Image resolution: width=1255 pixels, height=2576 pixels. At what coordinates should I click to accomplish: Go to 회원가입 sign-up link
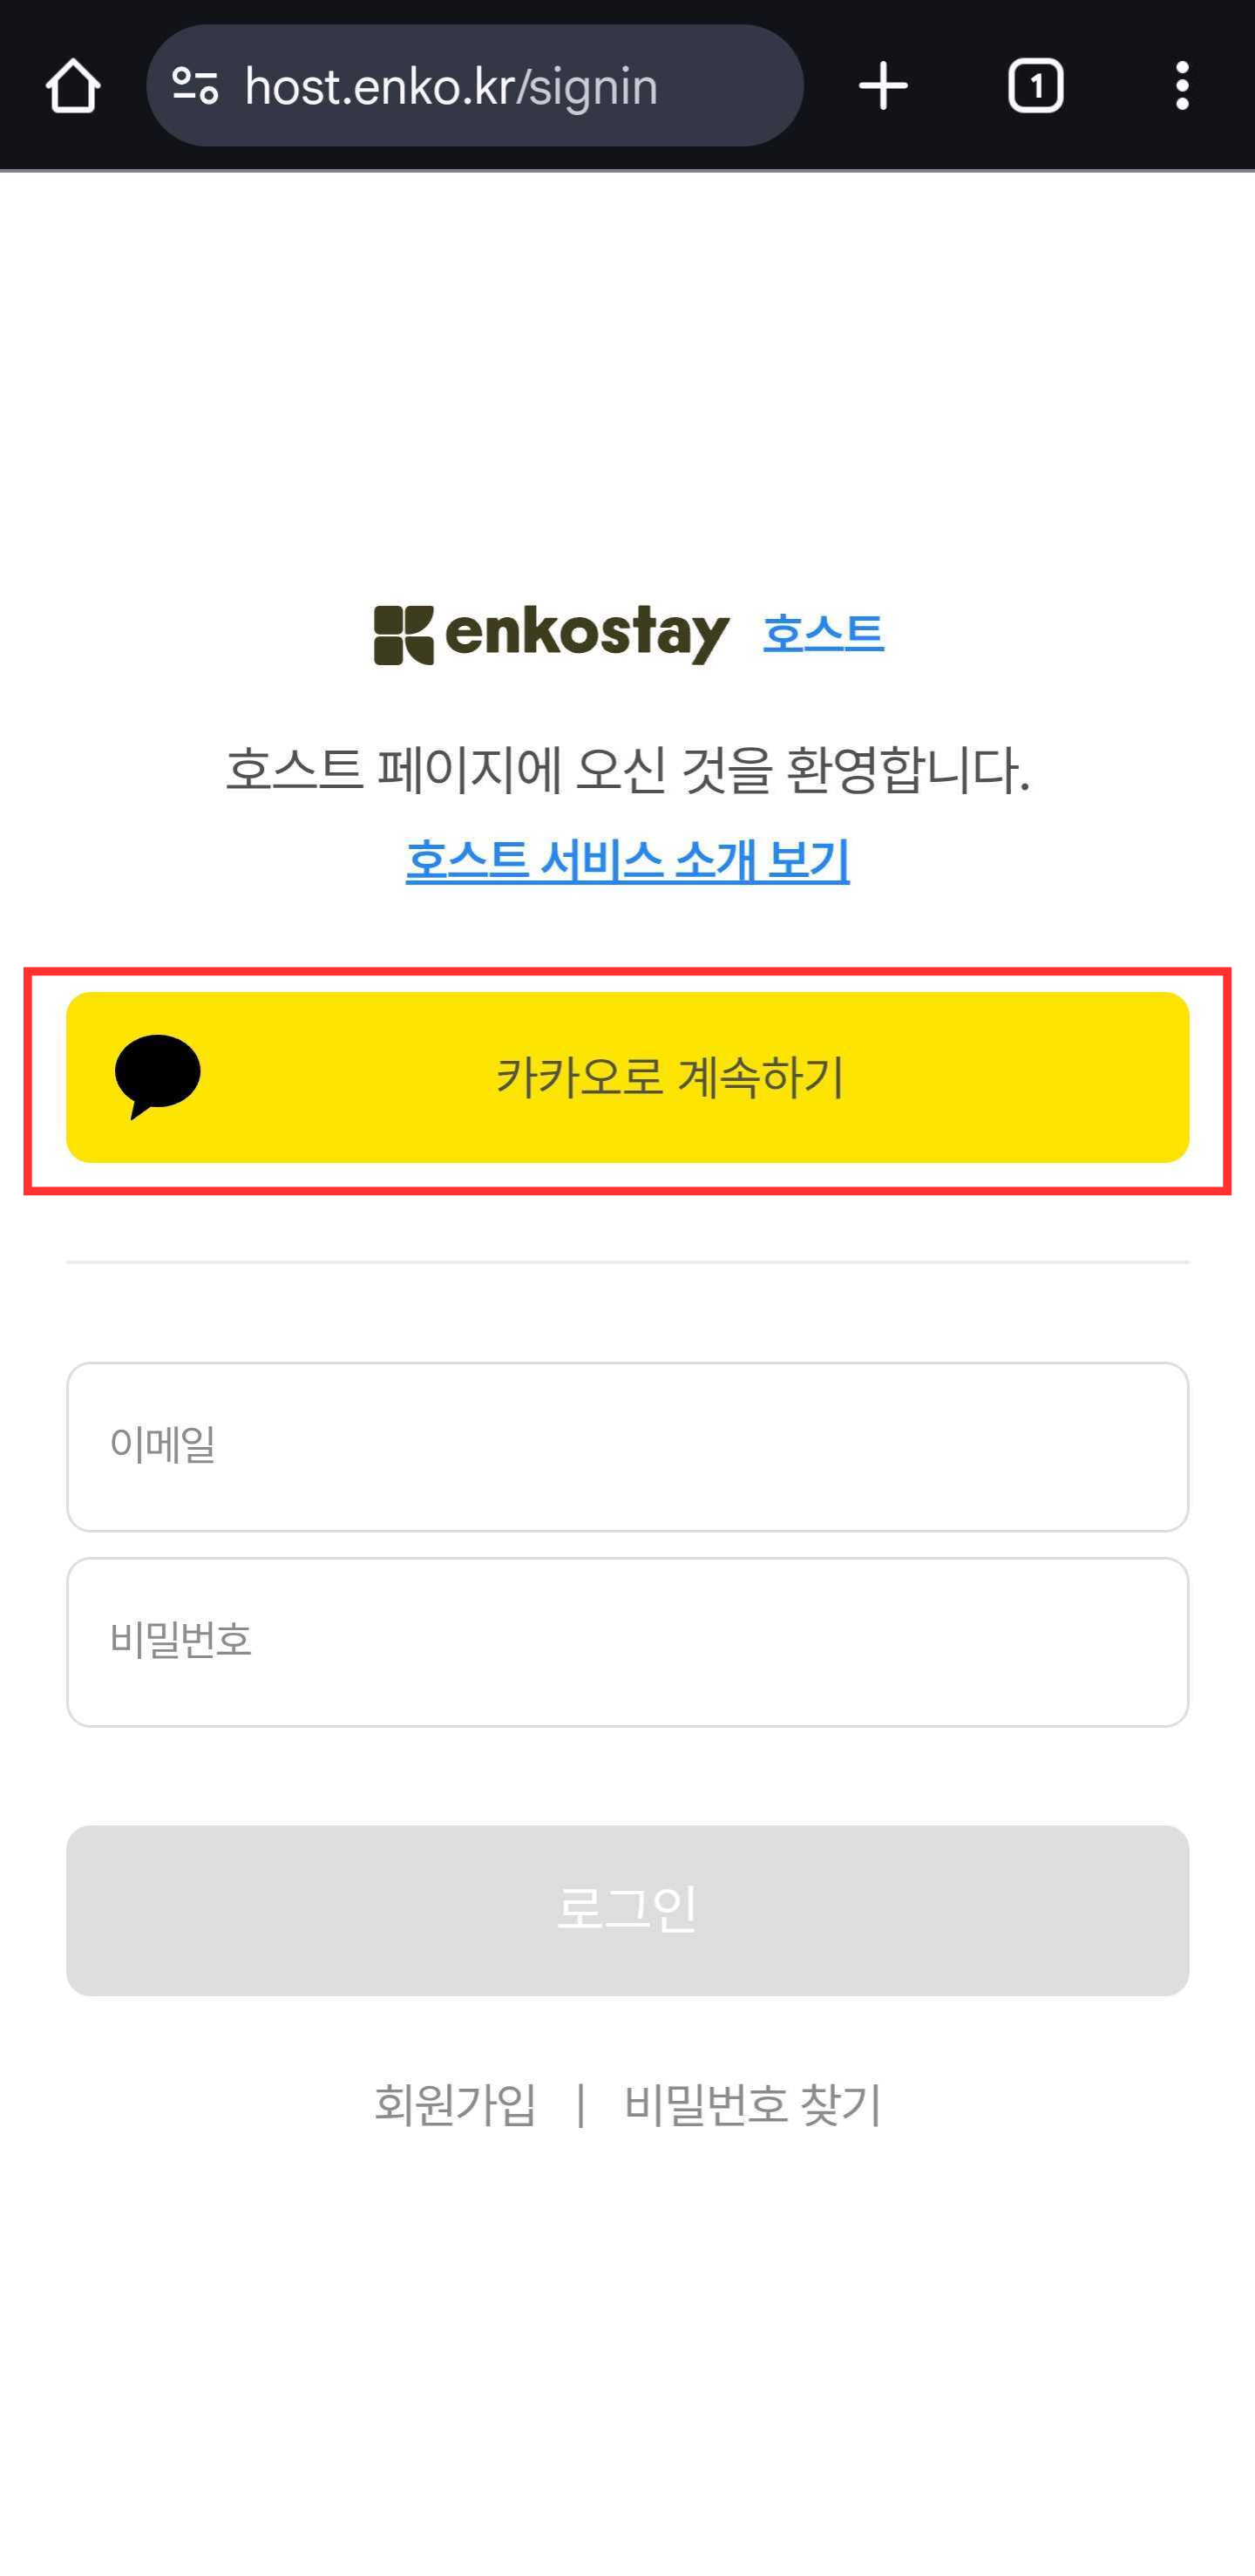click(455, 2104)
